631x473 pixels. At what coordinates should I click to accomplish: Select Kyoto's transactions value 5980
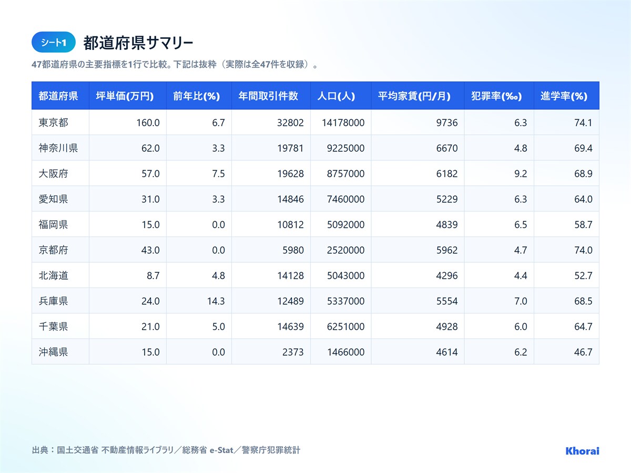[x=271, y=250]
